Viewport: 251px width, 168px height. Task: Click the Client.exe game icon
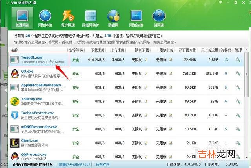pos(15,143)
